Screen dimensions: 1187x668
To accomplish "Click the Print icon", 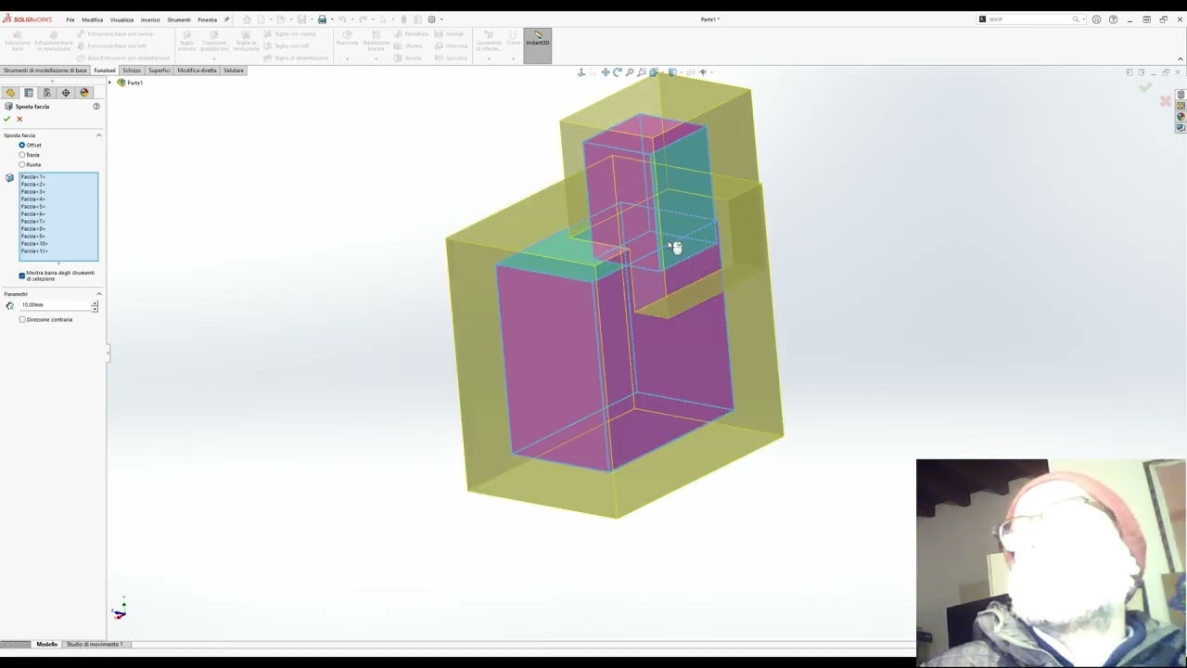I will [322, 19].
